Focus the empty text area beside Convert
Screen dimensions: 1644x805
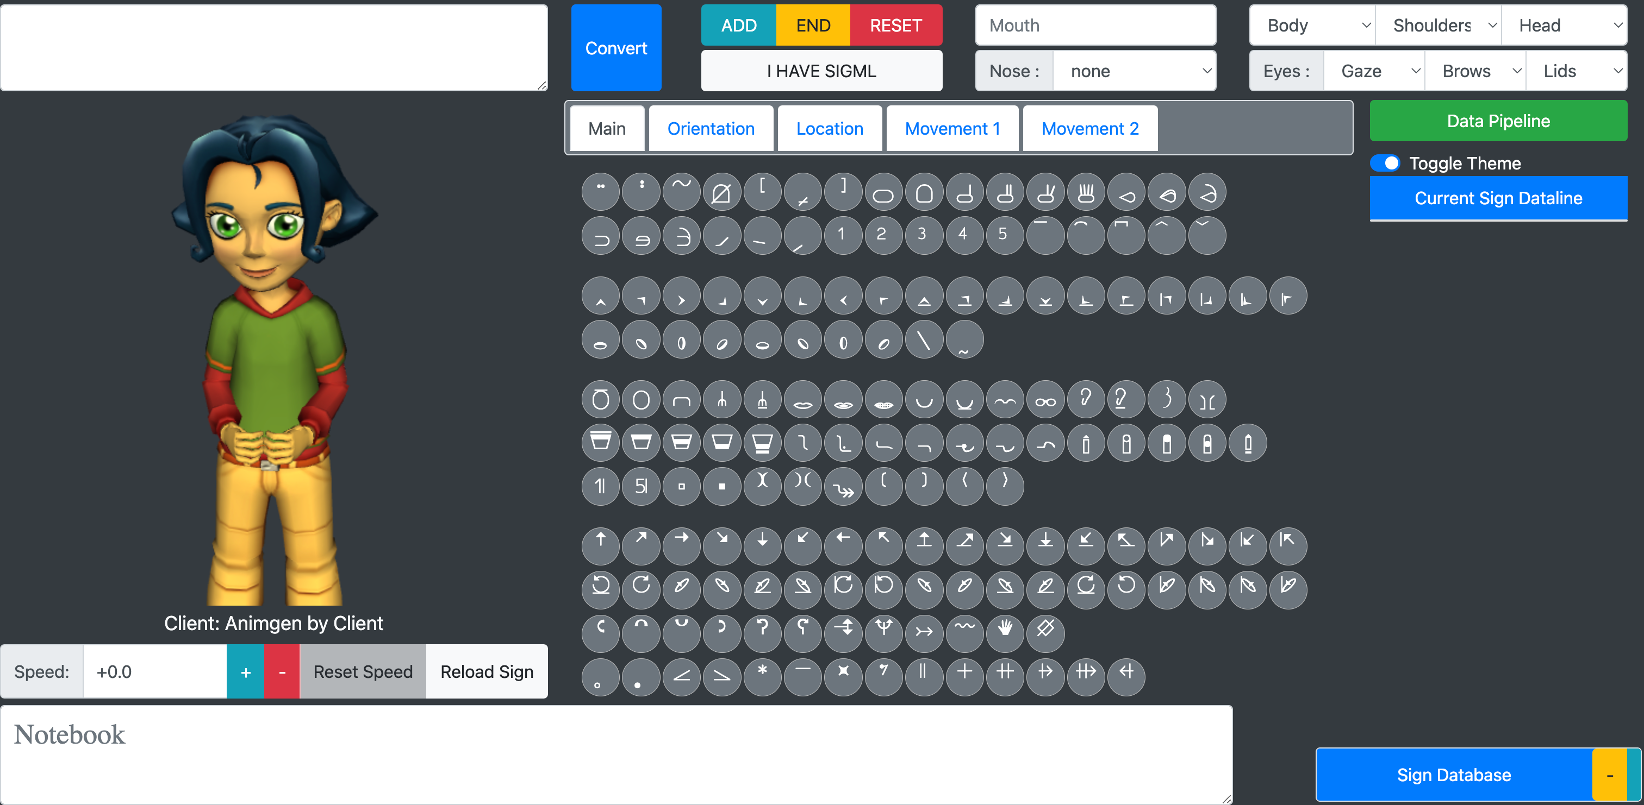tap(274, 48)
